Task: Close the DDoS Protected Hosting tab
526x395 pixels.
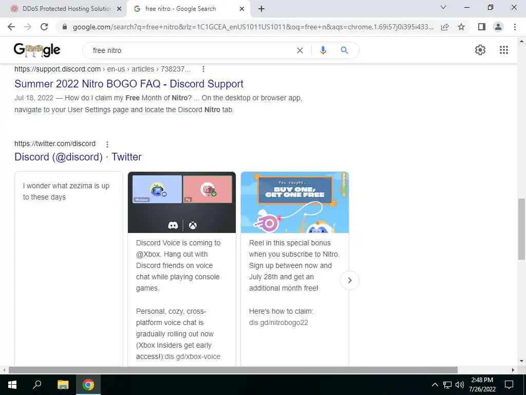Action: [119, 9]
